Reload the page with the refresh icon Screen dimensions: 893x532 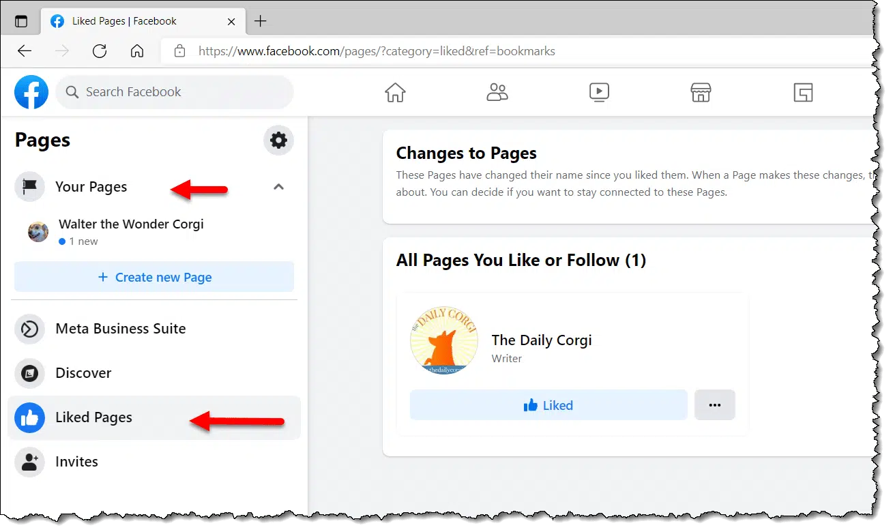(100, 51)
